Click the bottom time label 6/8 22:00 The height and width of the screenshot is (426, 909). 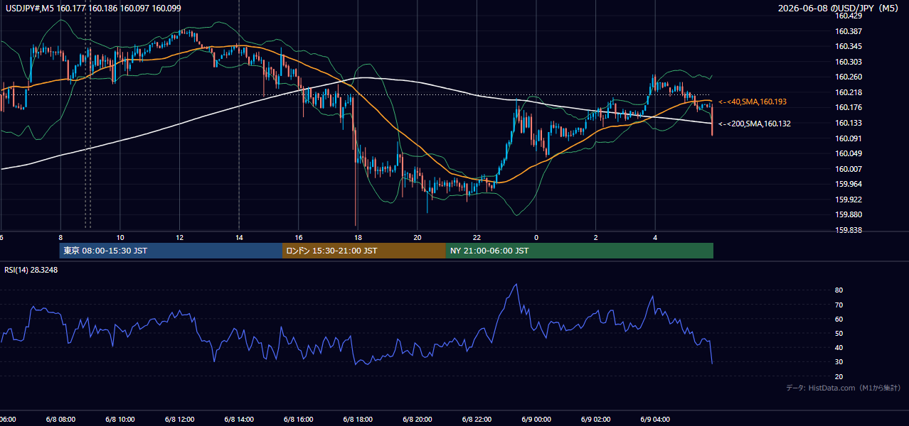coord(477,419)
